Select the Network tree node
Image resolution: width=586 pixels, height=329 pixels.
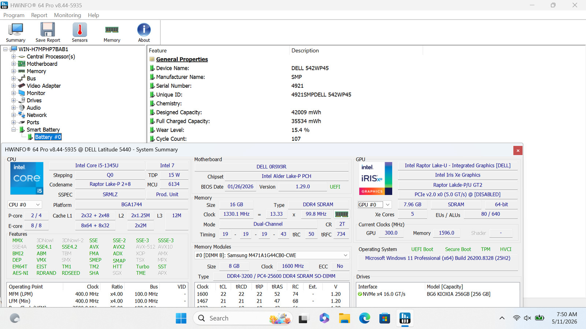click(x=37, y=115)
